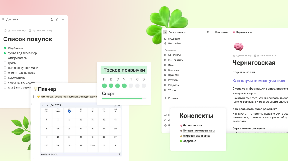288x161 pixels.
Task: Click Добавить обложку in shopping list page
Action: click(41, 30)
